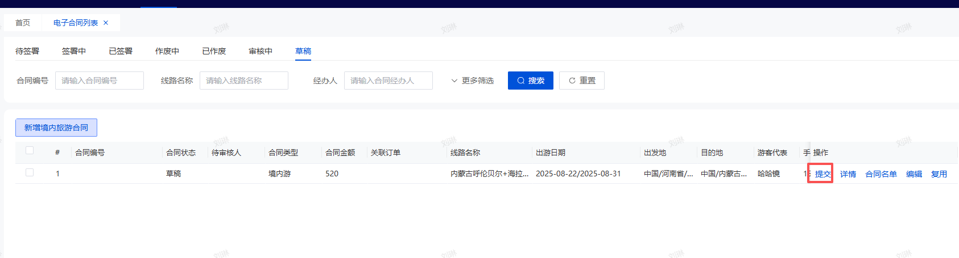Screen dimensions: 959x258
Task: Close the 电子合同列表 tab
Action: click(106, 23)
